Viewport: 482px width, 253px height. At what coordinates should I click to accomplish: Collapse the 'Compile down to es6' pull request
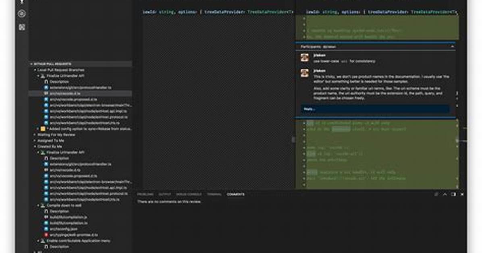pos(38,205)
